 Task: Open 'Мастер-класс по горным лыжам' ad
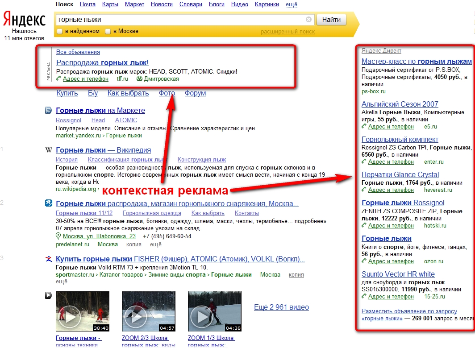click(x=417, y=62)
